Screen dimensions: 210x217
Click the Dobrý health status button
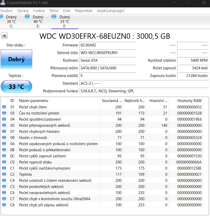(x=17, y=59)
